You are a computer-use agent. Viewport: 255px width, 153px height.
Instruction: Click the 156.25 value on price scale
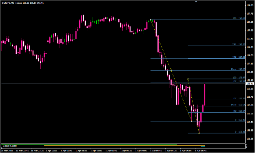(250, 139)
